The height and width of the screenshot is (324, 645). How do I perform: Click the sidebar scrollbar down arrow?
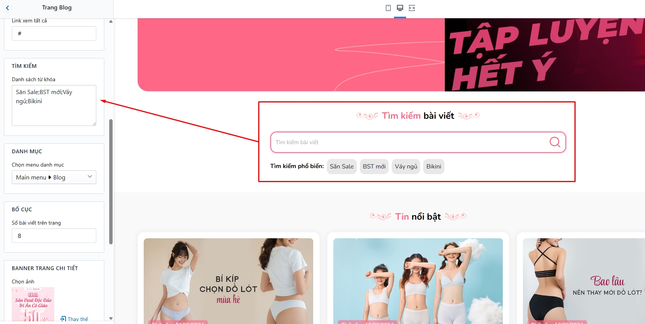[x=111, y=319]
